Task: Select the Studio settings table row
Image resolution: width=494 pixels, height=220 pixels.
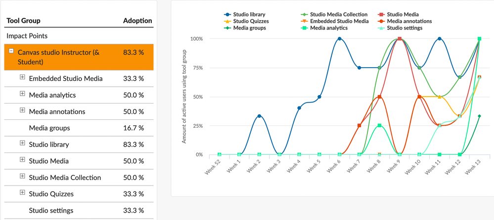Action: [x=51, y=211]
